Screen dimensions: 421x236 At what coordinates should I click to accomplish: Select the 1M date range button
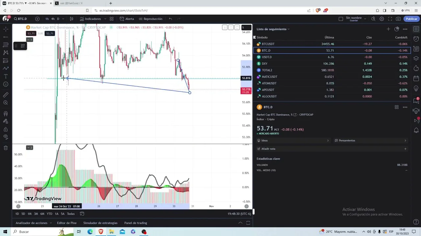(x=30, y=214)
